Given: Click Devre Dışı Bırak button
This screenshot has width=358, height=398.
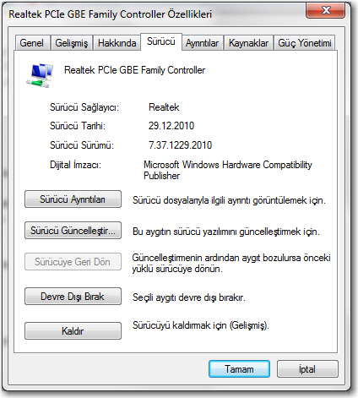Looking at the screenshot, I should pyautogui.click(x=73, y=297).
